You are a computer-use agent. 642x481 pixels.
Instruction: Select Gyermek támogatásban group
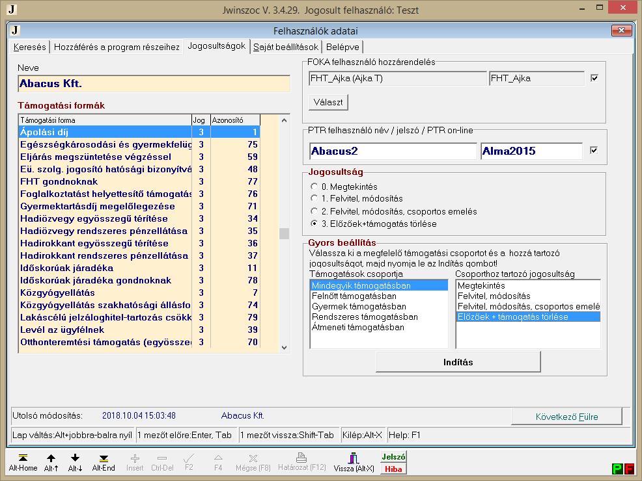click(379, 306)
